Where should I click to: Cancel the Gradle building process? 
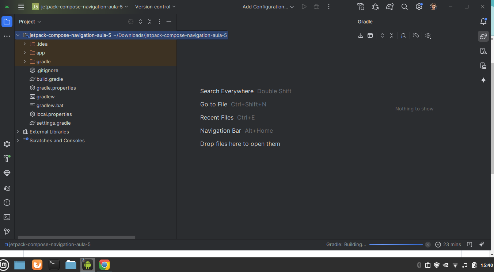click(428, 245)
